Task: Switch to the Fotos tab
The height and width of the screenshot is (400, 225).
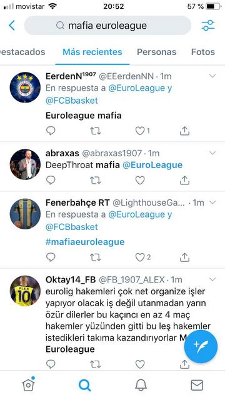Action: pos(203,52)
